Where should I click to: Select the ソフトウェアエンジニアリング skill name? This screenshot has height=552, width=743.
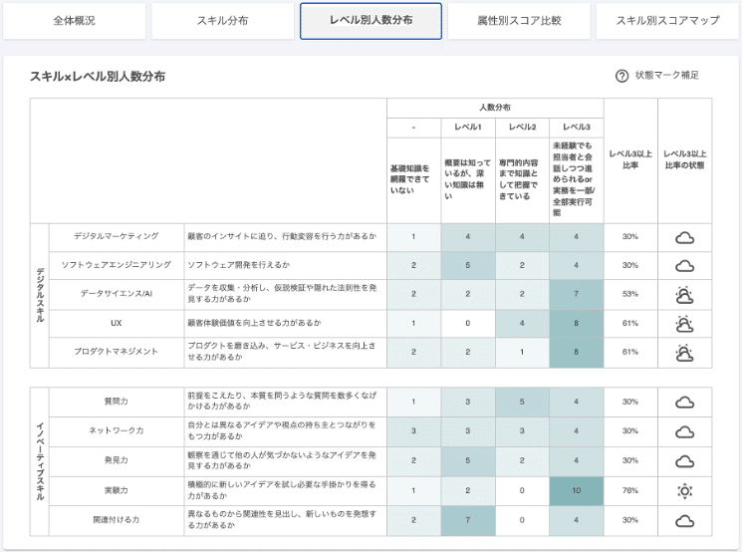(x=117, y=265)
